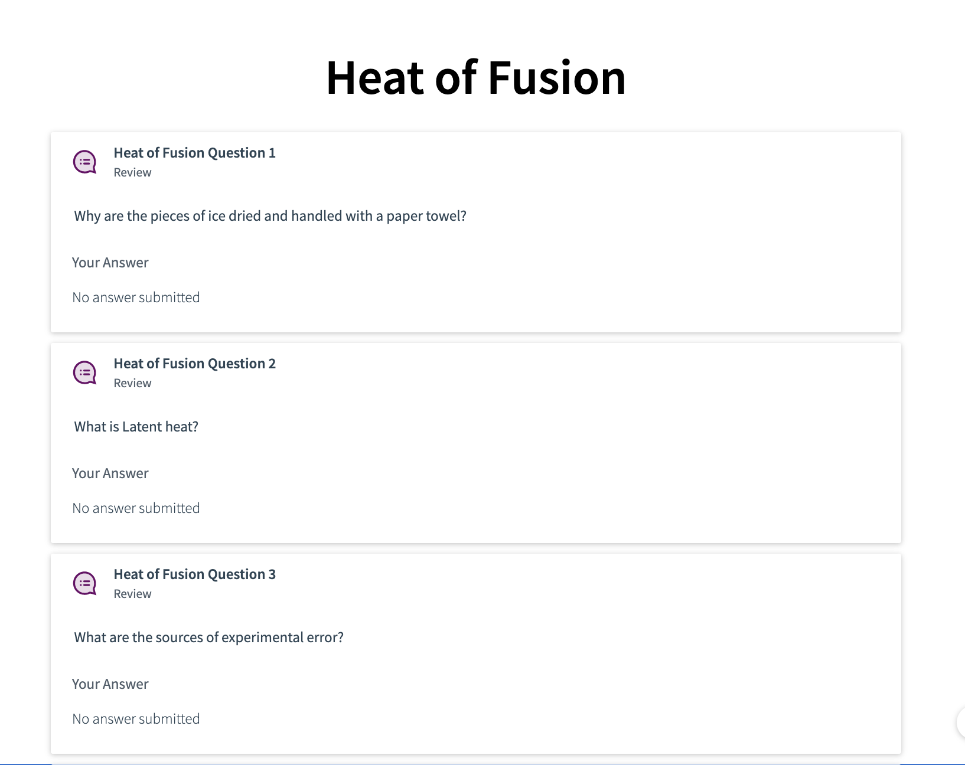Open Heat of Fusion Question 2
965x765 pixels.
point(194,363)
